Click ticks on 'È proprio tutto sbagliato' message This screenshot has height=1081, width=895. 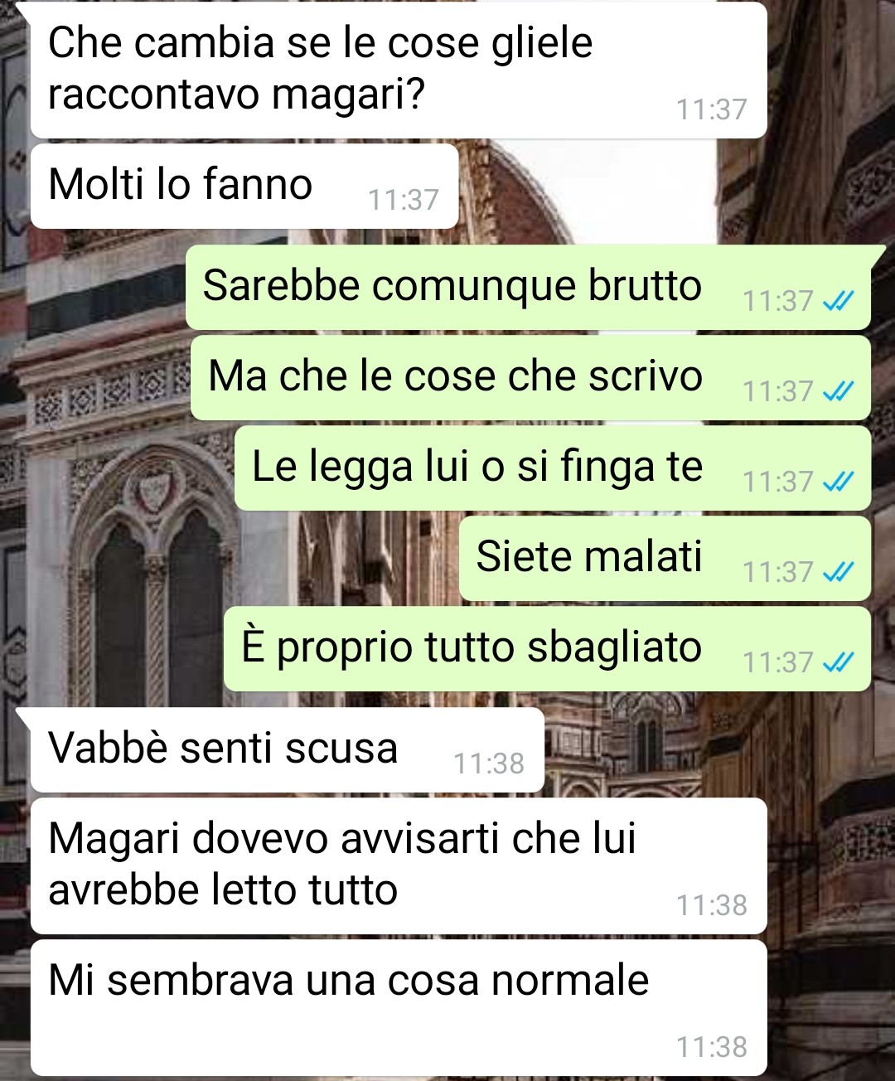tap(838, 662)
